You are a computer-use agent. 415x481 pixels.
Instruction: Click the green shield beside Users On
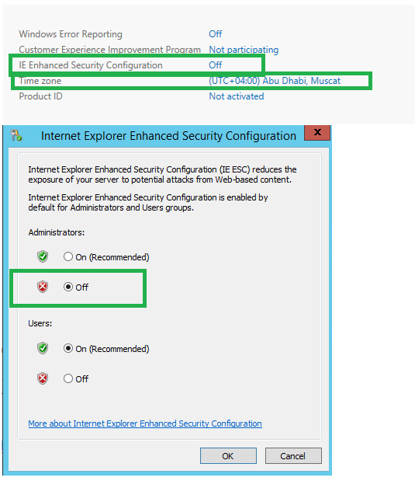click(43, 348)
